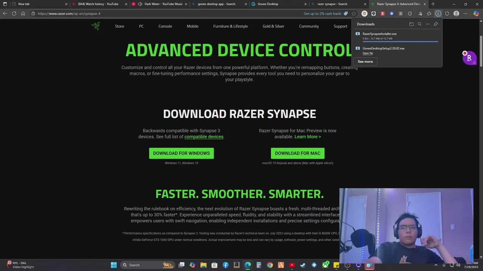The width and height of the screenshot is (483, 271).
Task: Mute the Dark Water YouTube Music tab
Action: 140,4
